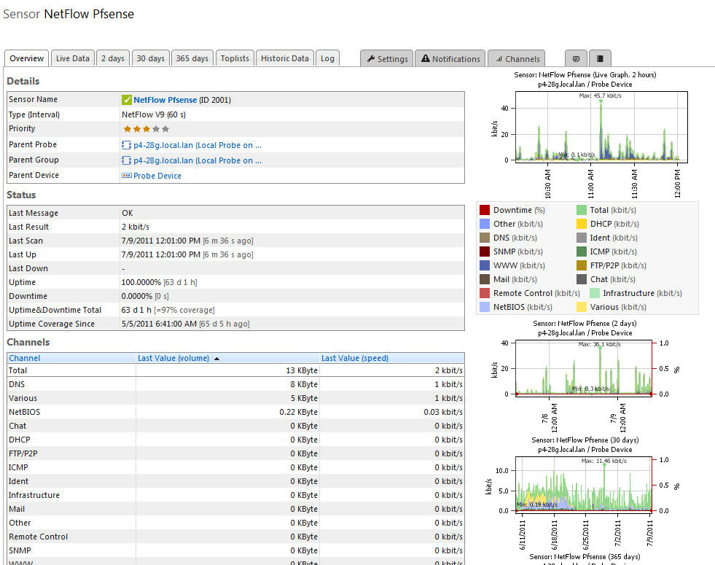Set priority to five stars
The width and height of the screenshot is (715, 565).
point(165,129)
